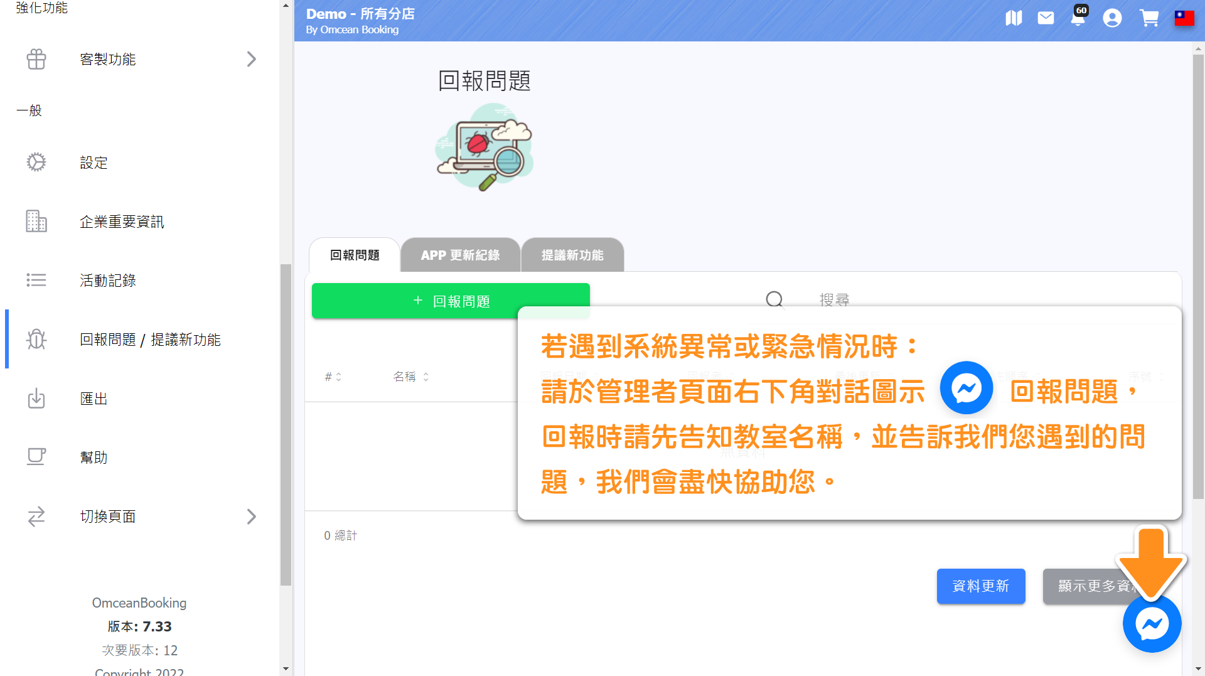Click the 搜尋 search input field

tap(941, 300)
